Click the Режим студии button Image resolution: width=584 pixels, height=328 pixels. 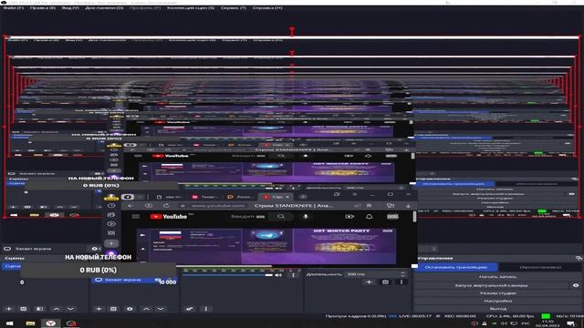click(x=497, y=293)
